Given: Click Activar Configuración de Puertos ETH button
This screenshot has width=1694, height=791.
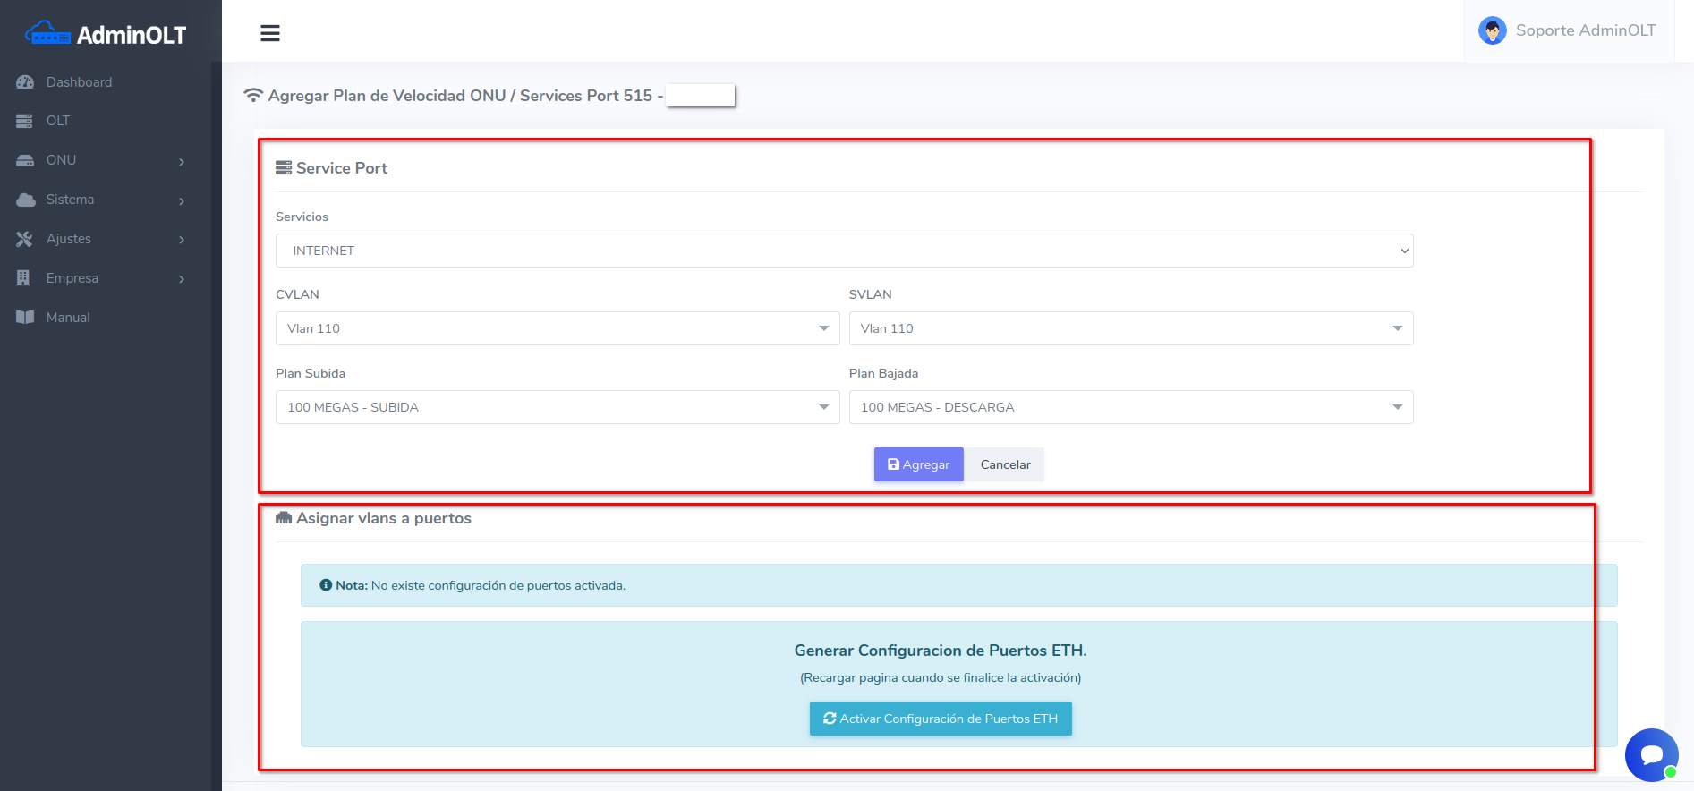Looking at the screenshot, I should 941,719.
